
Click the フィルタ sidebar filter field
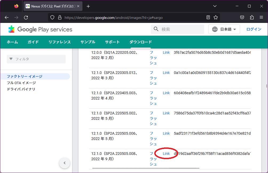point(36,59)
